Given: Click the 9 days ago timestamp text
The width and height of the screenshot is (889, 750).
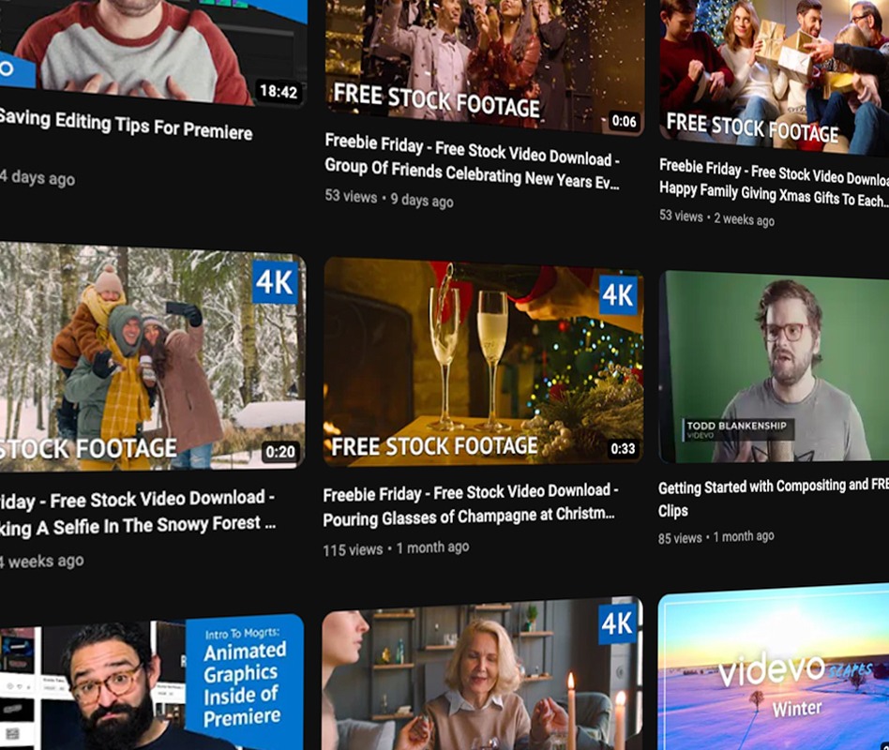Looking at the screenshot, I should 422,200.
